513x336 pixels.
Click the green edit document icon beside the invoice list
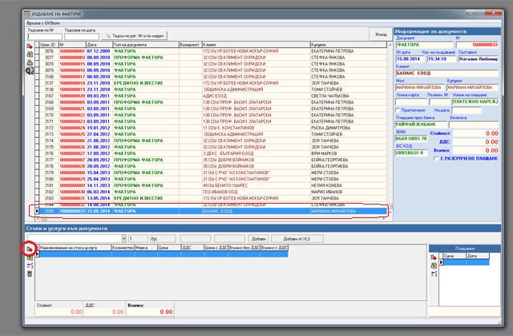coord(30,55)
